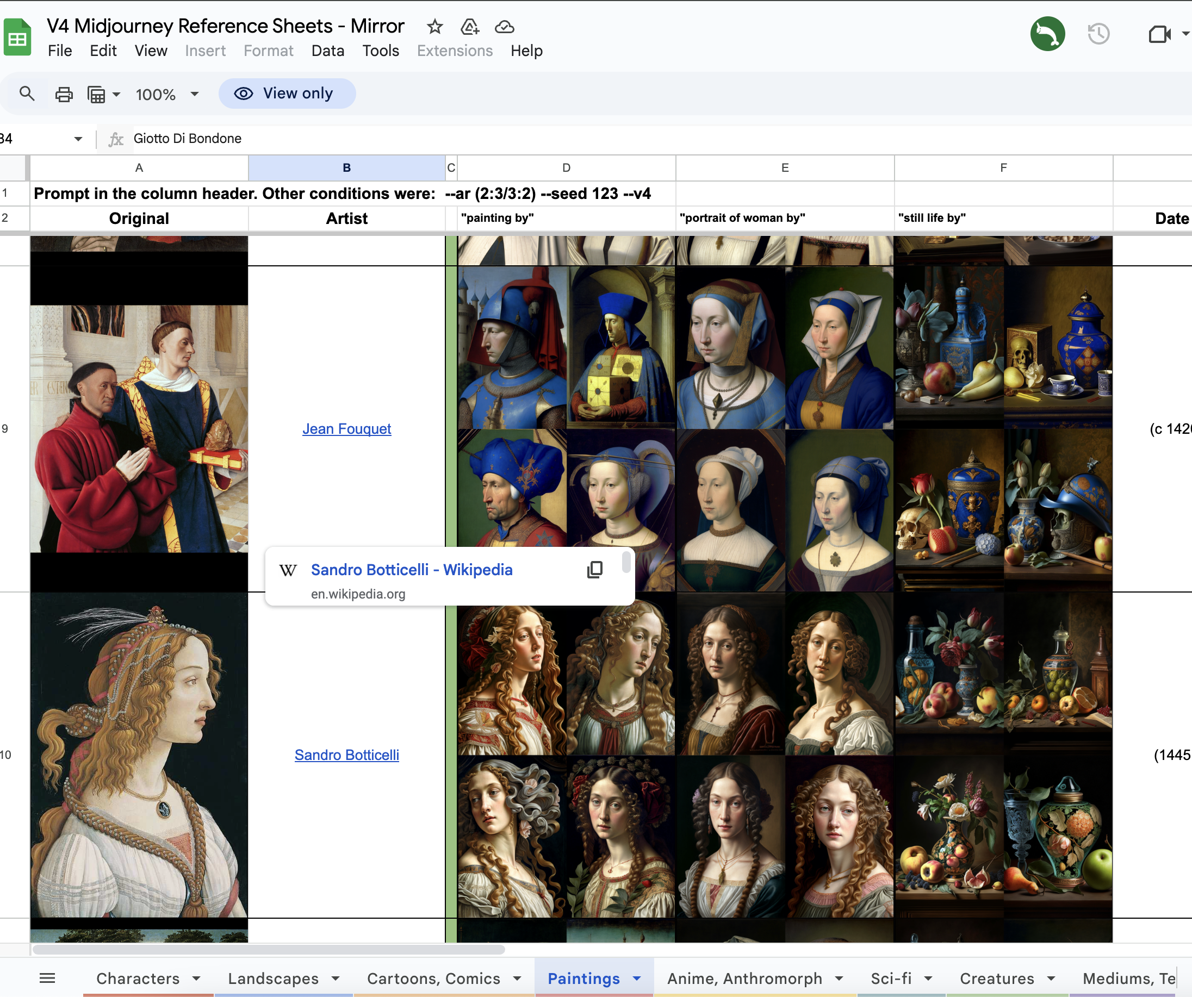The width and height of the screenshot is (1192, 997).
Task: Select column A header
Action: pyautogui.click(x=139, y=168)
